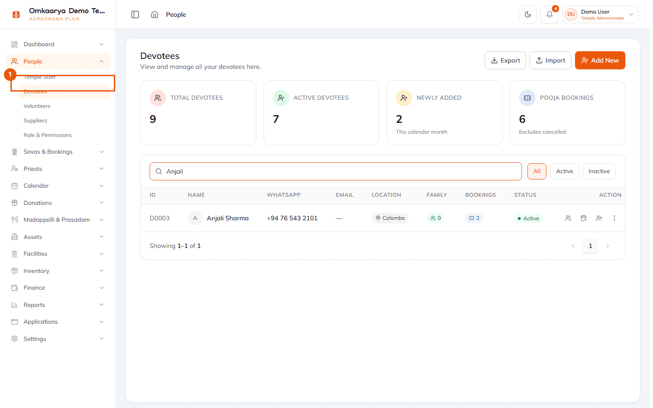This screenshot has height=408, width=653.
Task: Add New devotee
Action: tap(600, 60)
